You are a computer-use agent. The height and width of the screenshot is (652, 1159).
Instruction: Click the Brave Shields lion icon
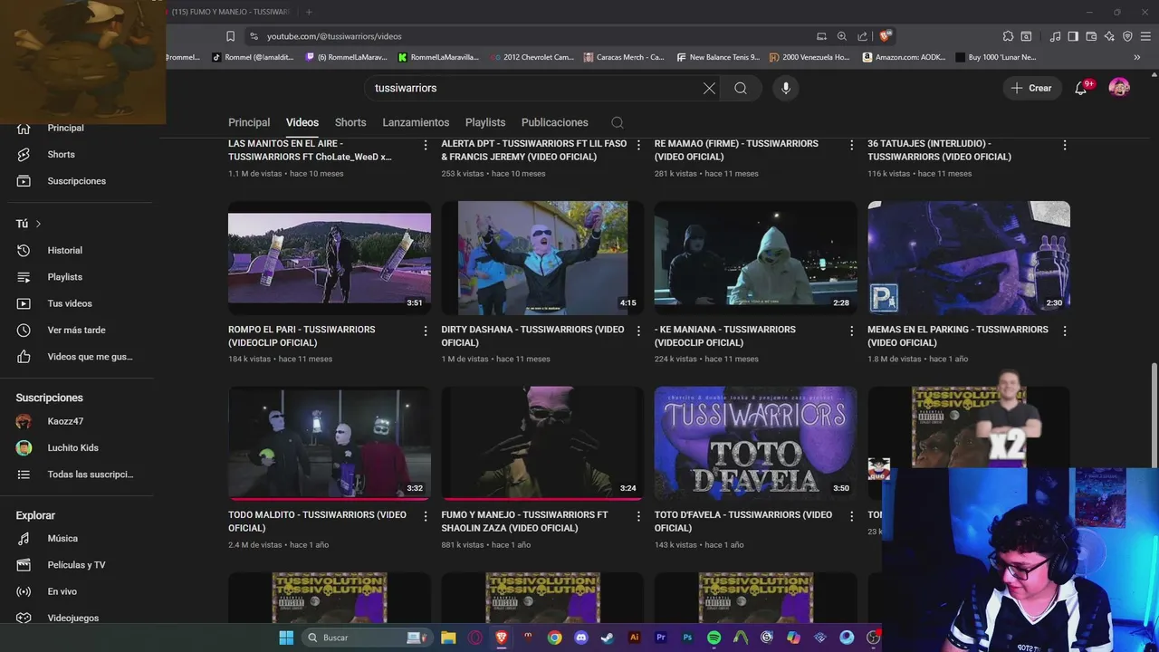(x=885, y=36)
